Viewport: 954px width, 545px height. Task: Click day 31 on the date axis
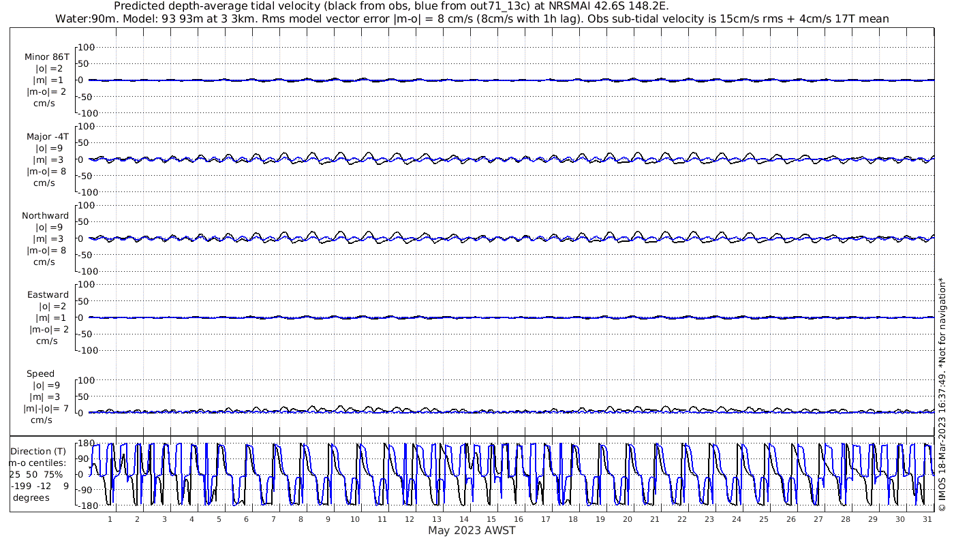(x=927, y=519)
